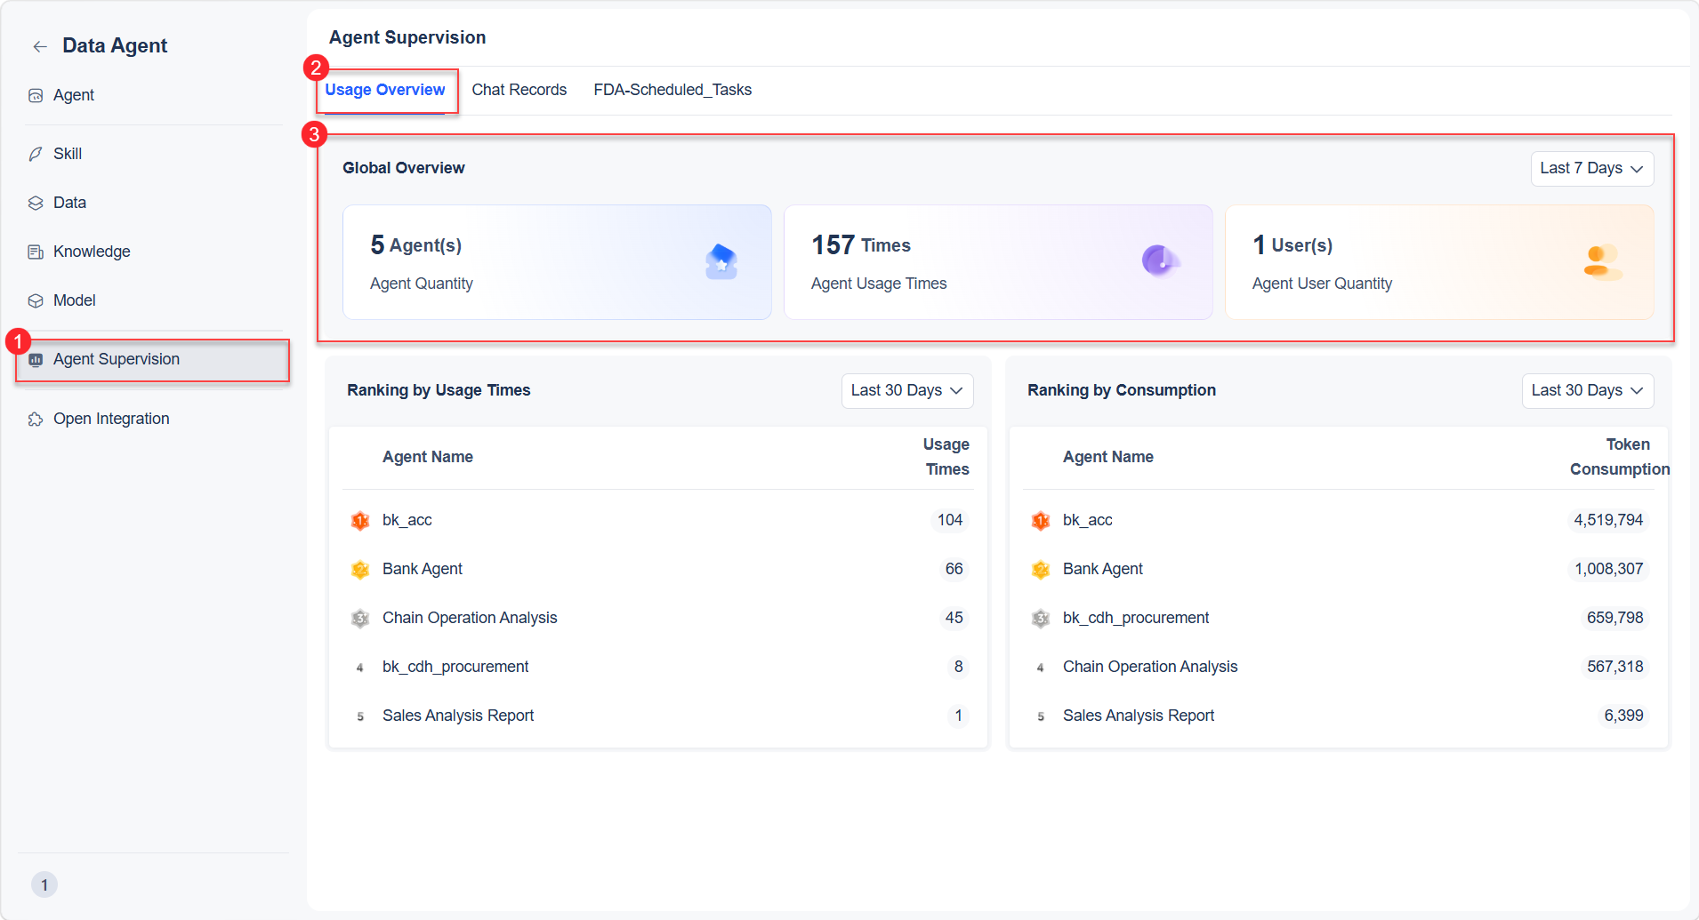Click the Agent Supervision monitor icon
The width and height of the screenshot is (1699, 920).
pos(36,360)
